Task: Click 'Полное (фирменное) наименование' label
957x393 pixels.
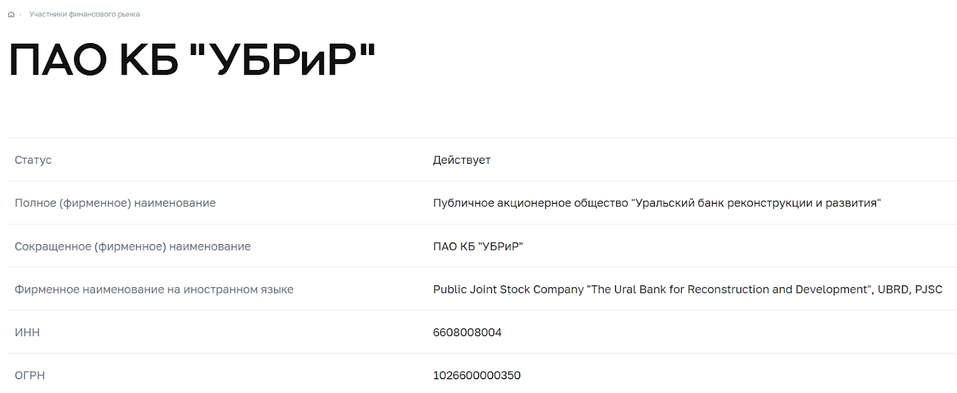Action: 115,203
